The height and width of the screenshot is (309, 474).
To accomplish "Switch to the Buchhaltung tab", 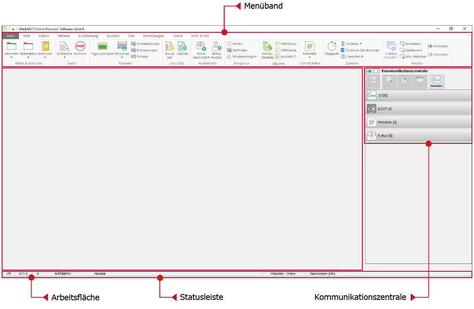I will [x=88, y=36].
